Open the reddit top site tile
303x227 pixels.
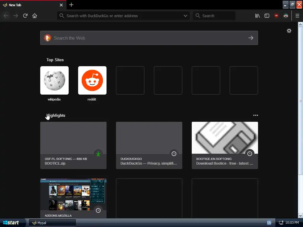[92, 80]
